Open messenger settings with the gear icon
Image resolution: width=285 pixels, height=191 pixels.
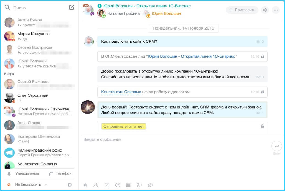[70, 185]
